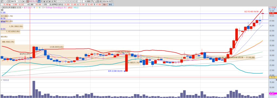This screenshot has width=277, height=98.
Task: Click the magnifier stock search icon
Action: tap(21, 1)
